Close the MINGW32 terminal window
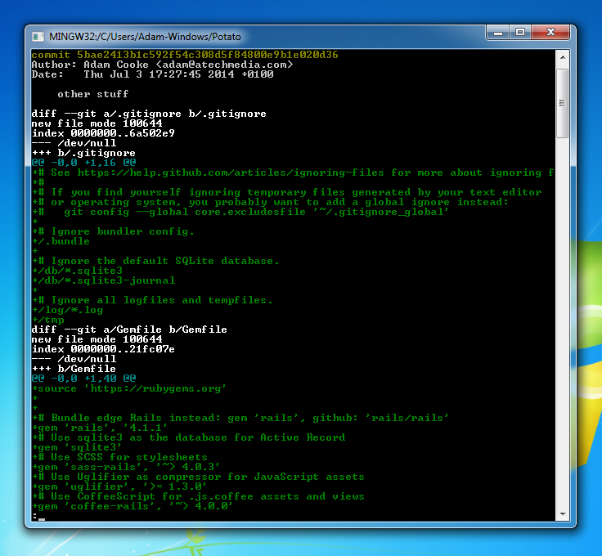The width and height of the screenshot is (602, 556). [x=550, y=33]
